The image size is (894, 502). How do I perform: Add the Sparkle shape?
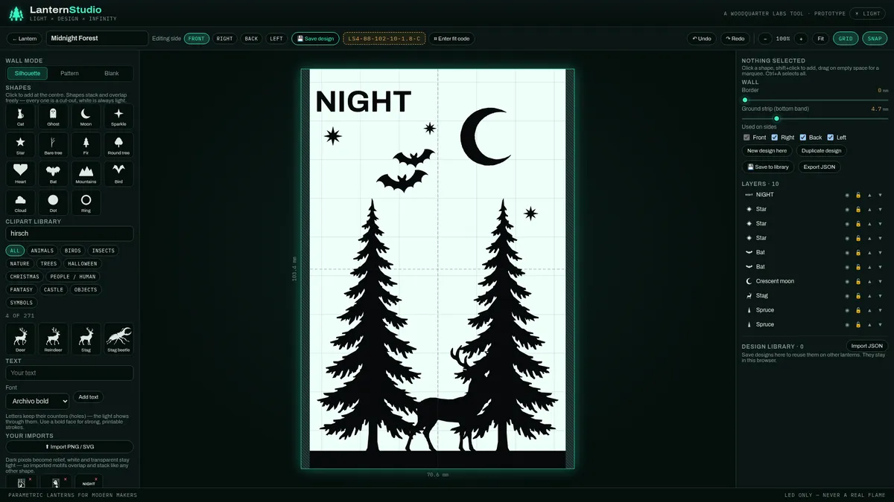pos(118,116)
